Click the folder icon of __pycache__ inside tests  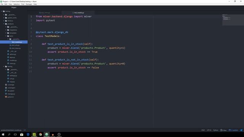pos(10,39)
